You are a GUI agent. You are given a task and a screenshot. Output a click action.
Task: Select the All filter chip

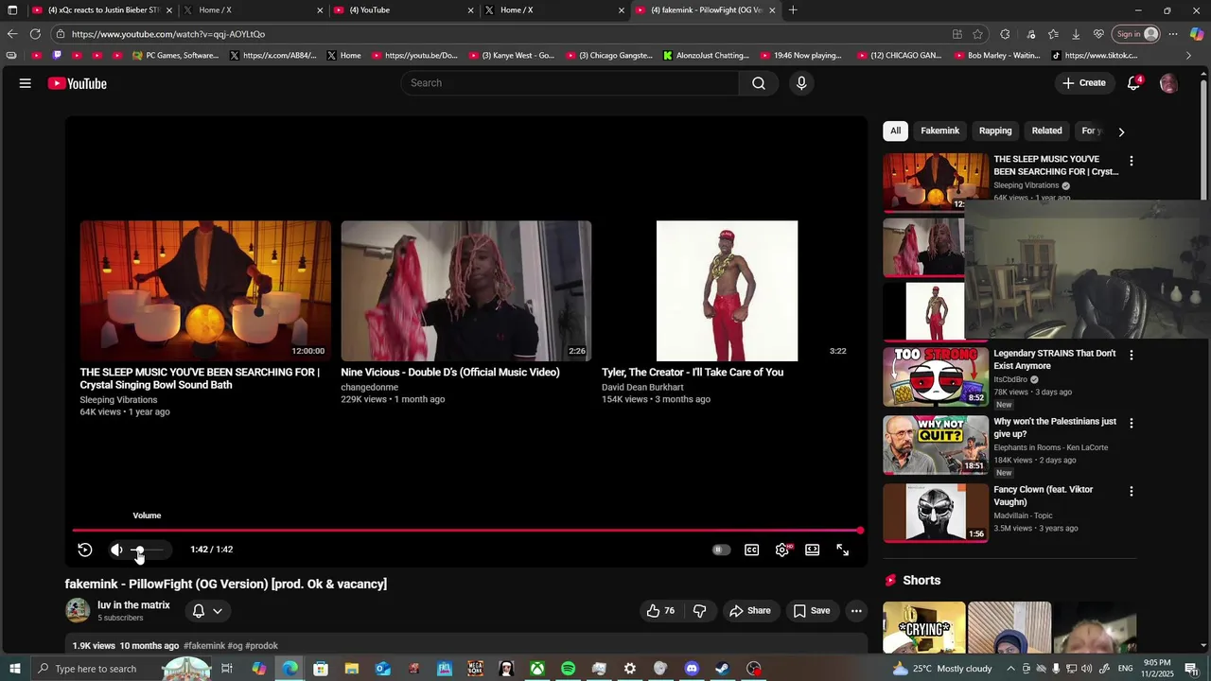[x=895, y=131]
